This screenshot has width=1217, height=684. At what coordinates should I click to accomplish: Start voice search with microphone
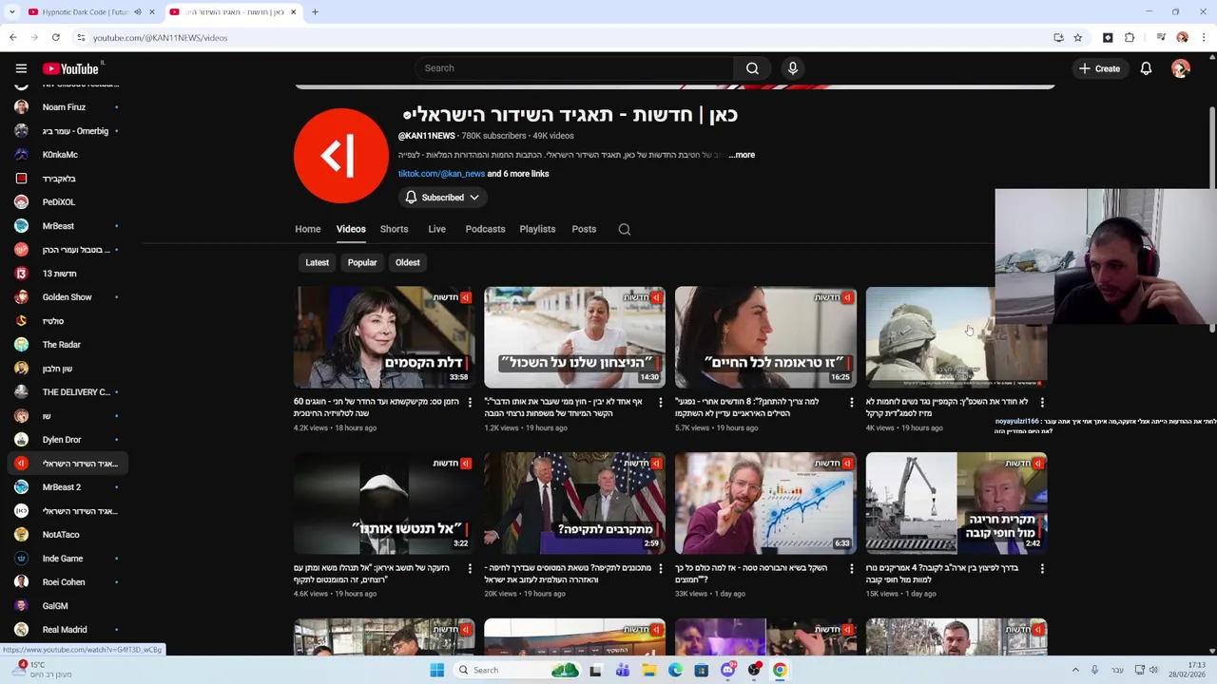[792, 68]
